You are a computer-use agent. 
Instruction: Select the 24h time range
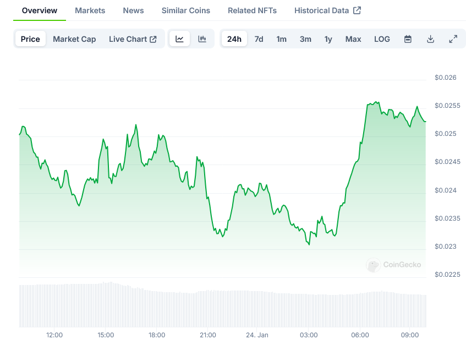pyautogui.click(x=234, y=39)
